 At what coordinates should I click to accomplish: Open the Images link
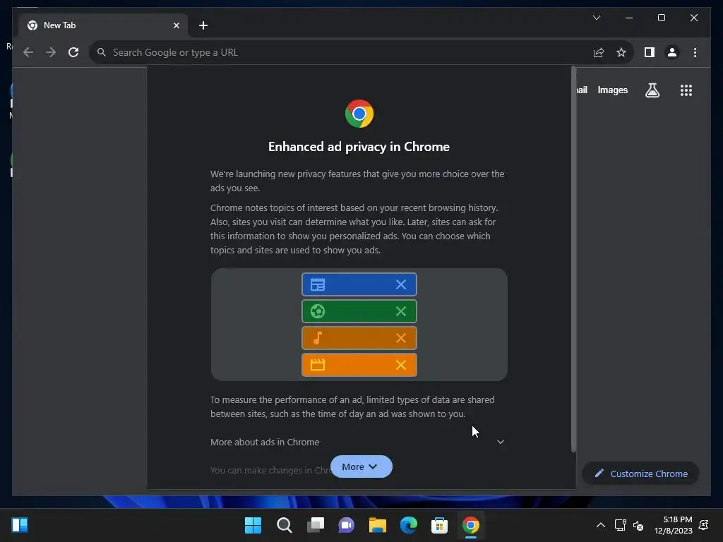tap(612, 90)
